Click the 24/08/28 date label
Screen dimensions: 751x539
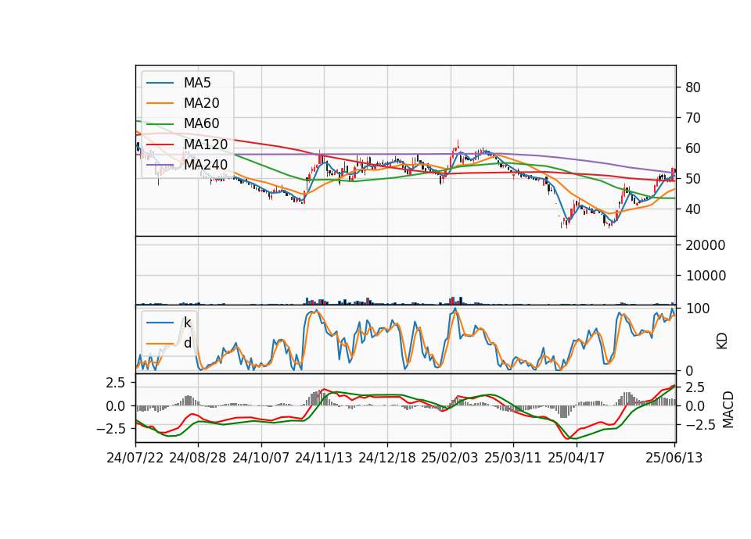point(198,458)
